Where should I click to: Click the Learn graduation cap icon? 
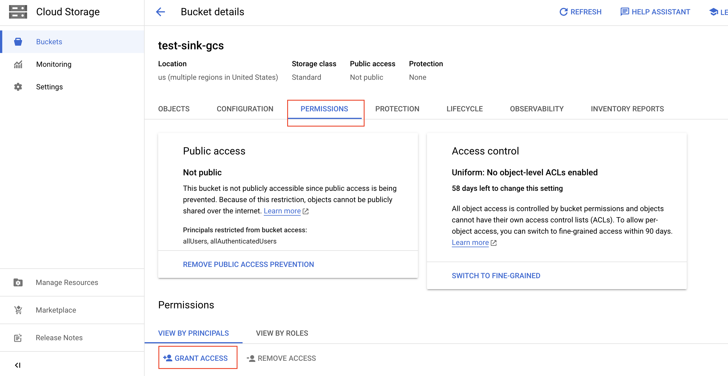point(714,12)
